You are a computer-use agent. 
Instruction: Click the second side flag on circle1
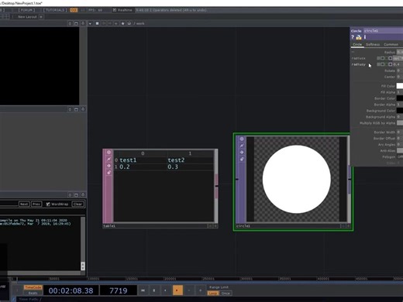point(242,146)
